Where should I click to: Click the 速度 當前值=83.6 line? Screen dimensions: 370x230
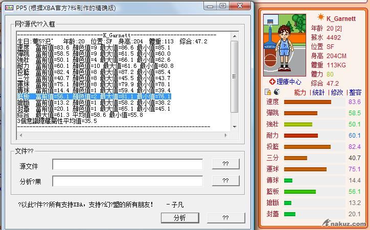click(x=94, y=47)
